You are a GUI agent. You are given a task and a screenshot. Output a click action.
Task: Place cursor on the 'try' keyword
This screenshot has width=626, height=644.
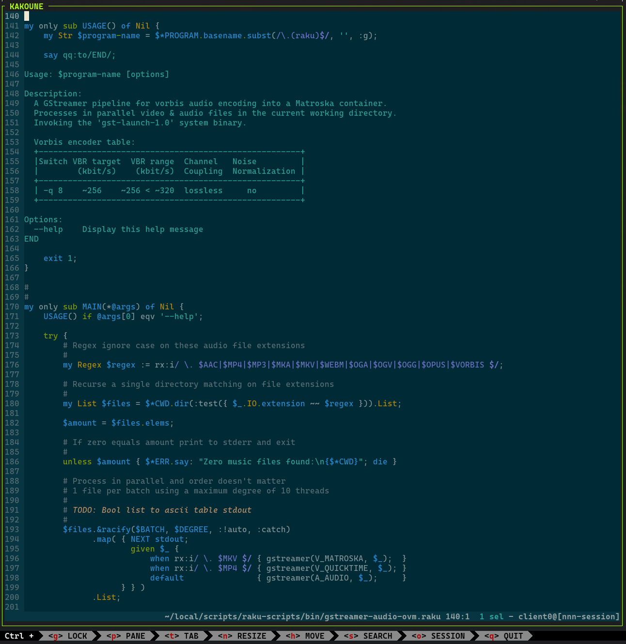pyautogui.click(x=50, y=336)
